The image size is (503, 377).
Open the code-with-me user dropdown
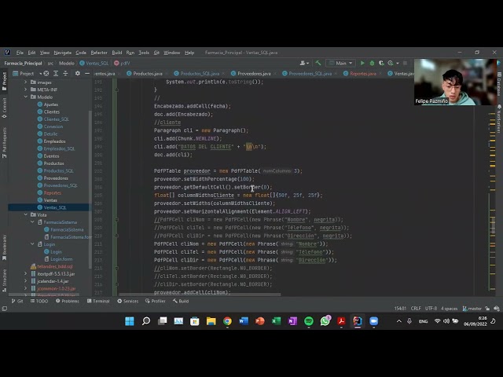(304, 63)
